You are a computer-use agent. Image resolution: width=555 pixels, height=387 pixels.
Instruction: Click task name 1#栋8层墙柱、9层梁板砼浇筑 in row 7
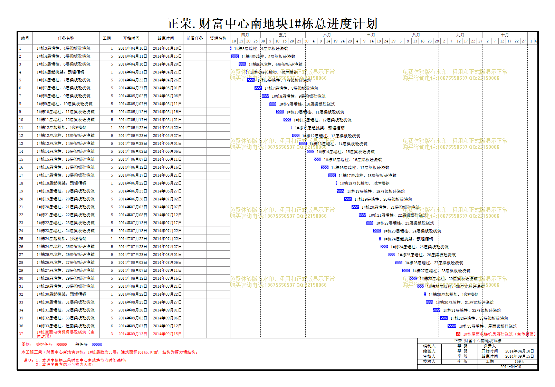64,96
